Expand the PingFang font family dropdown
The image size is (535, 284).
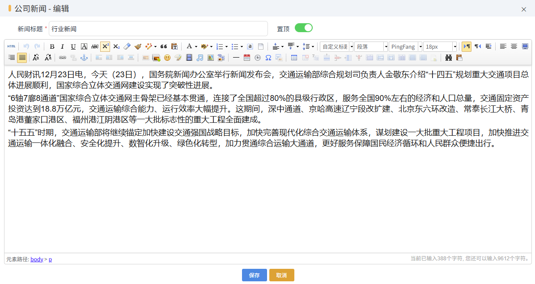[420, 46]
